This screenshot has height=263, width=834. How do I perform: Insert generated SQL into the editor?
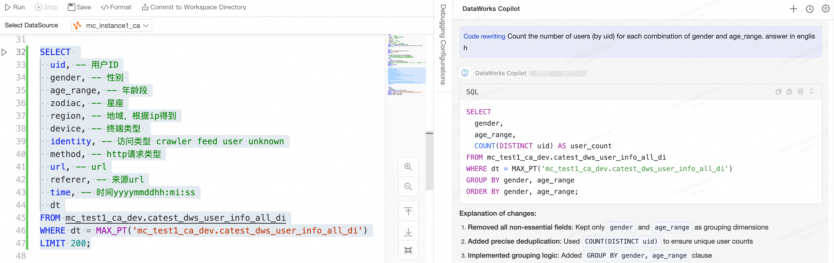pos(800,92)
